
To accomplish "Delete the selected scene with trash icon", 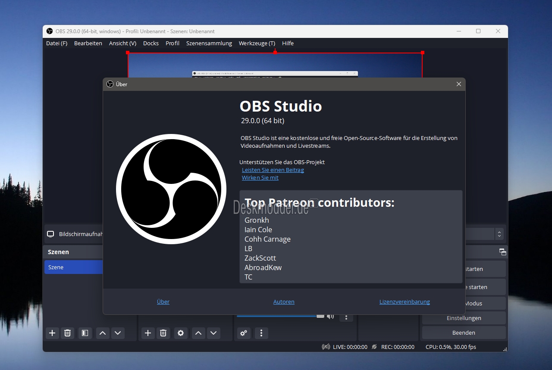I will (67, 333).
